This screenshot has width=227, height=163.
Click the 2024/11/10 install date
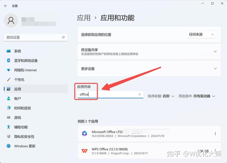157,136
